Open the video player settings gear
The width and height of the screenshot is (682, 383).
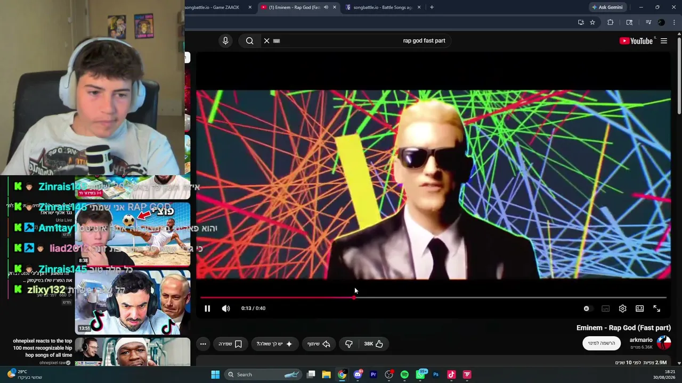tap(622, 309)
